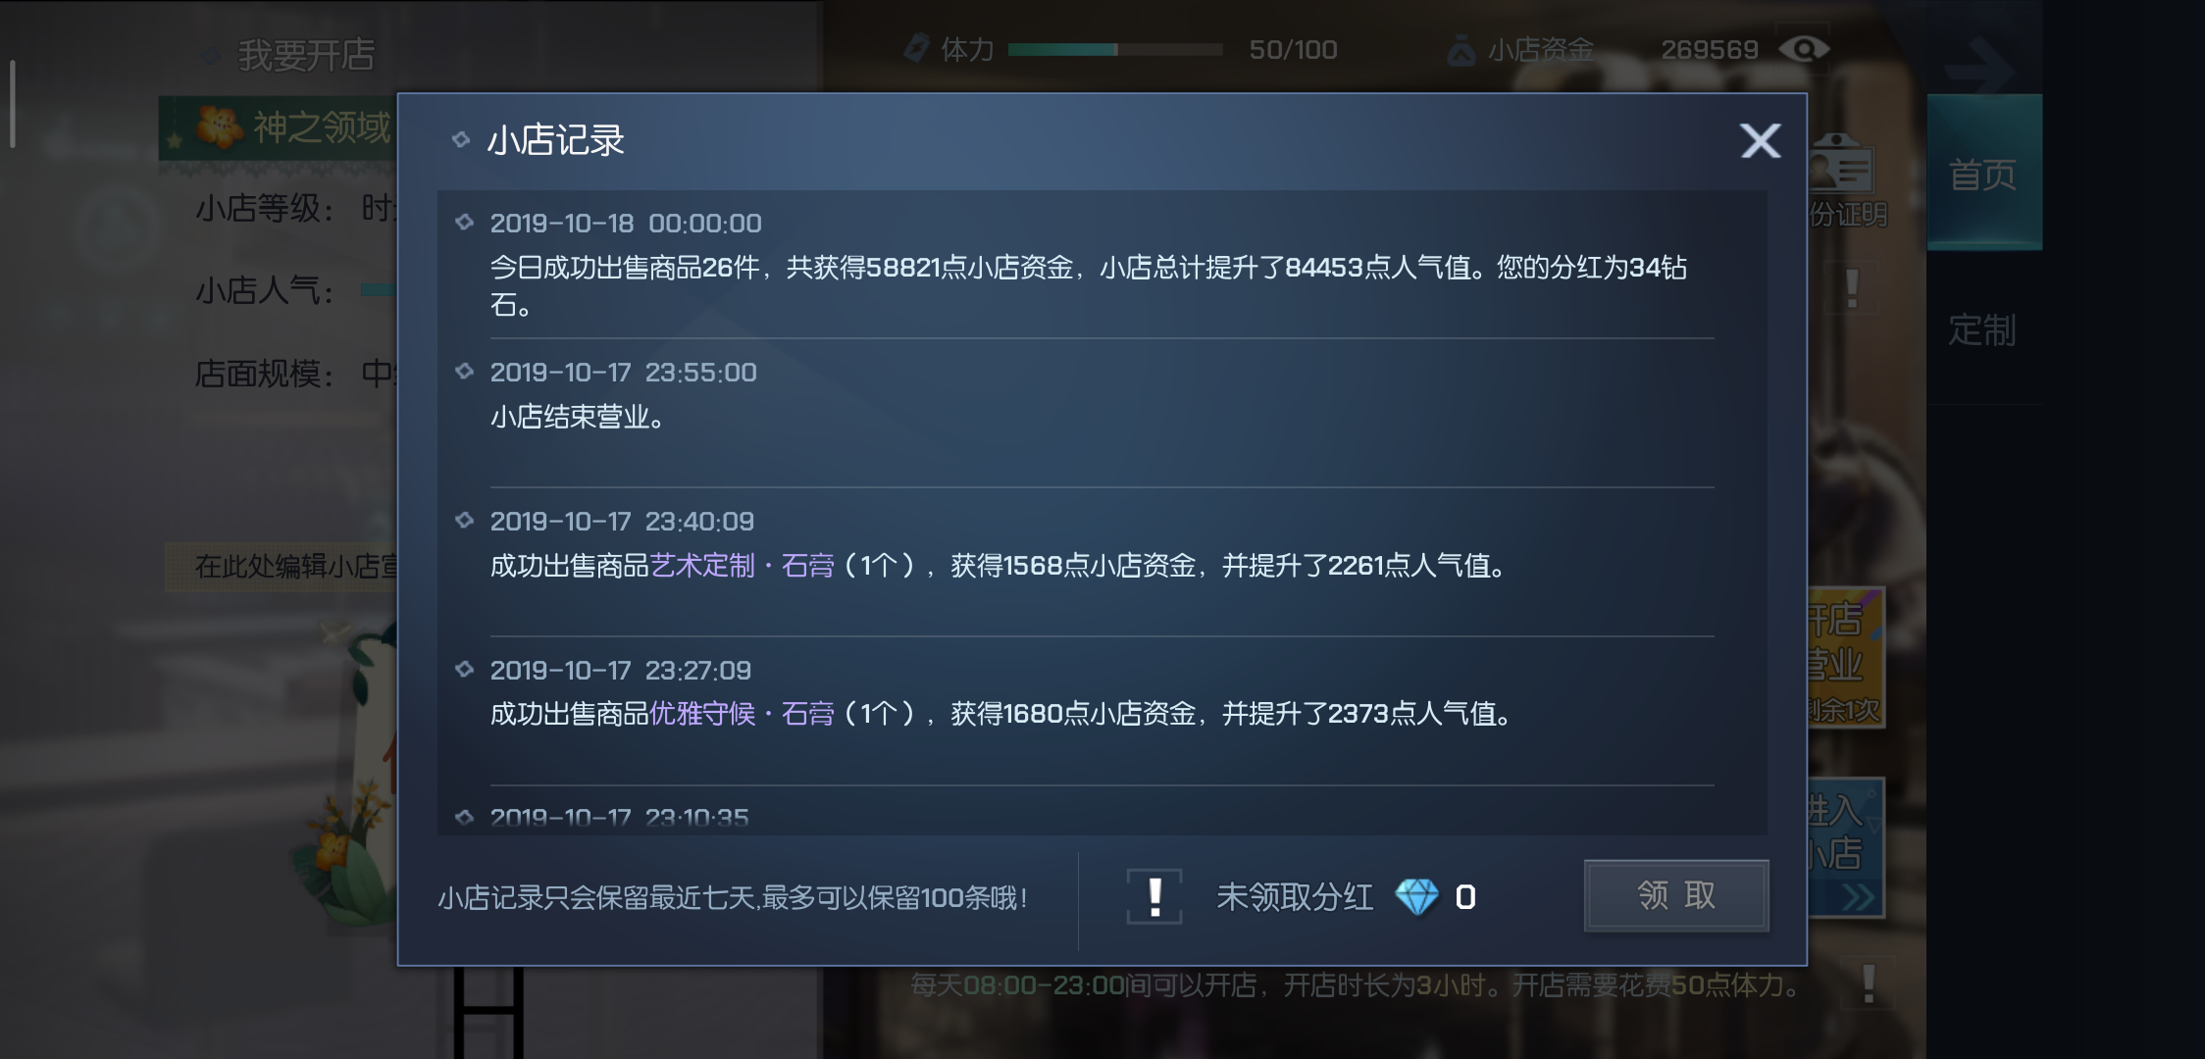Click the 在此处编辑小店 announcement field
Viewport: 2205px width, 1059px height.
click(x=282, y=566)
